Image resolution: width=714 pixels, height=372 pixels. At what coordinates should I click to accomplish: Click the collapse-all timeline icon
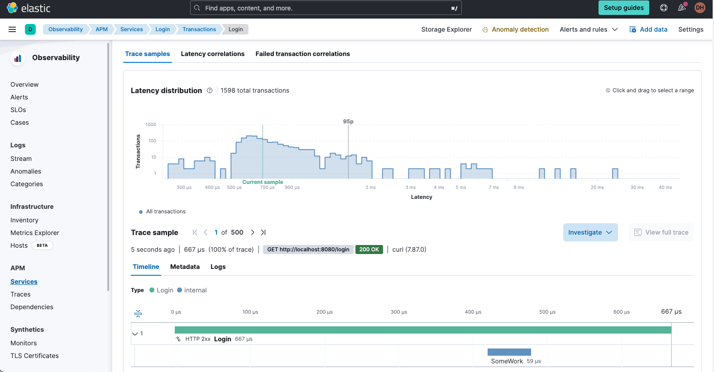click(x=138, y=313)
